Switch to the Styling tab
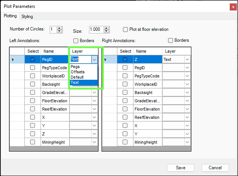This screenshot has height=176, width=238. pyautogui.click(x=27, y=17)
